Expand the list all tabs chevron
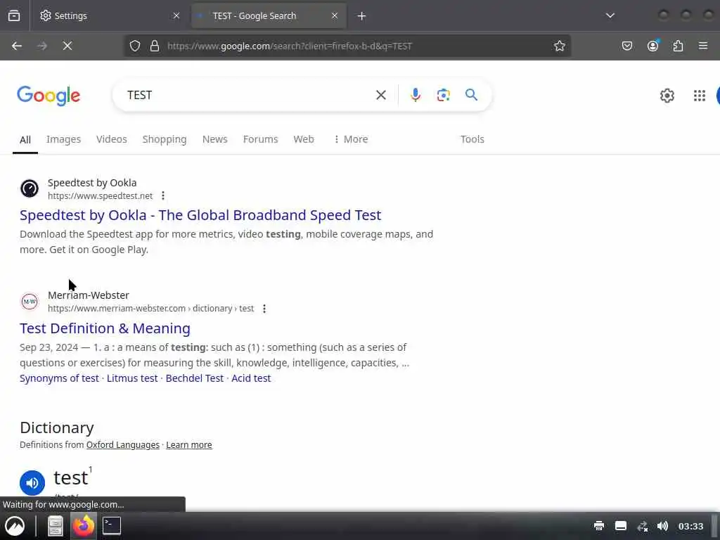 pos(610,15)
